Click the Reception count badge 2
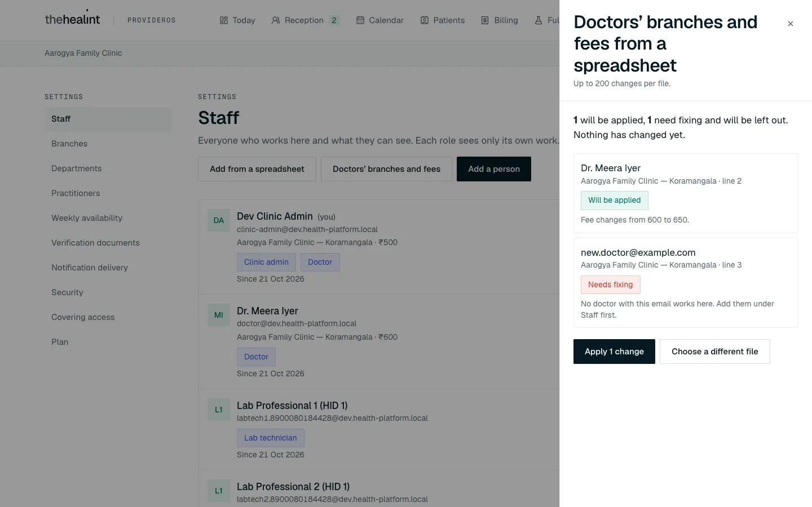The height and width of the screenshot is (507, 812). point(334,20)
